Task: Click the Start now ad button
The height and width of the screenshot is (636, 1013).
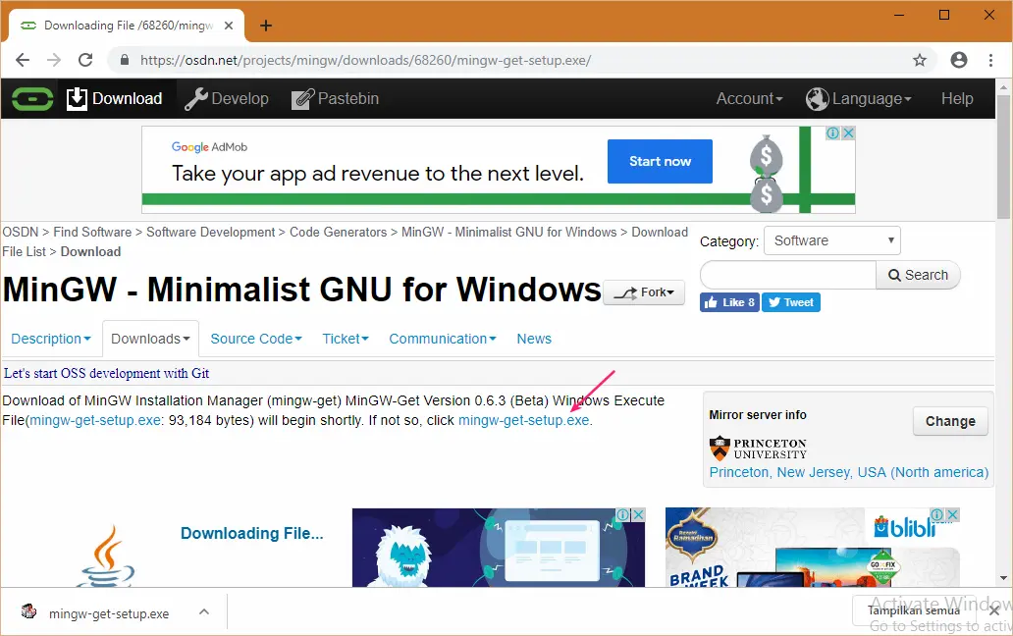Action: coord(660,161)
